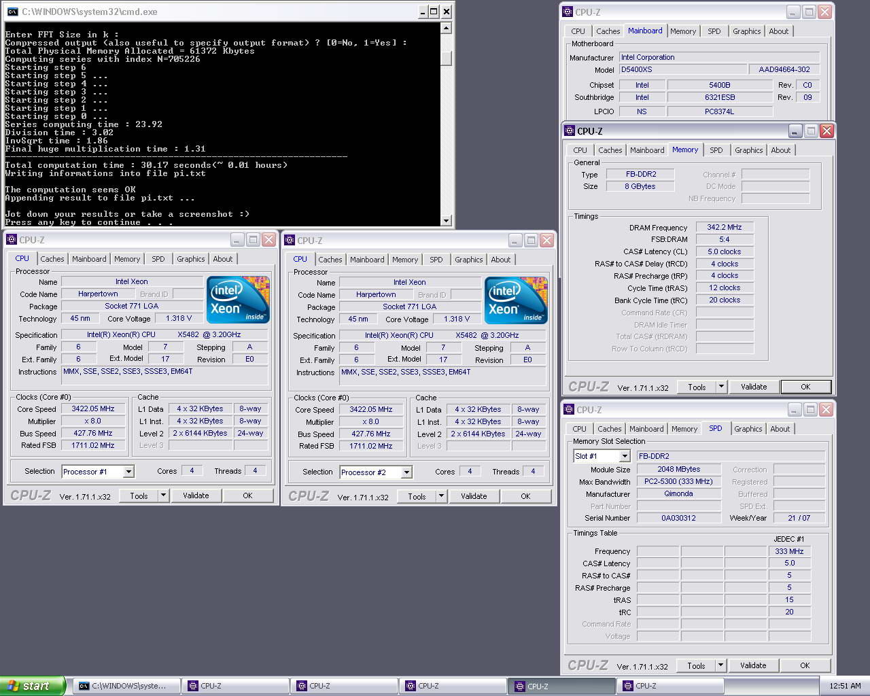The height and width of the screenshot is (696, 870).
Task: Switch to Memory tab in Processor #1 window
Action: point(127,259)
